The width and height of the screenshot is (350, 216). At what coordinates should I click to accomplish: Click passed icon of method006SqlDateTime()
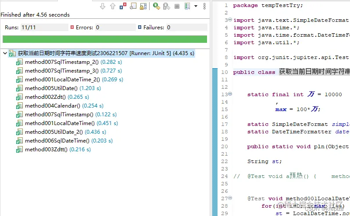(19, 141)
